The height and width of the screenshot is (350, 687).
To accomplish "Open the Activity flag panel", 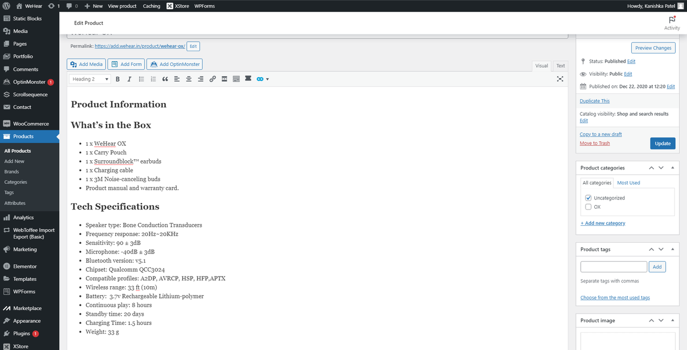I will (672, 23).
